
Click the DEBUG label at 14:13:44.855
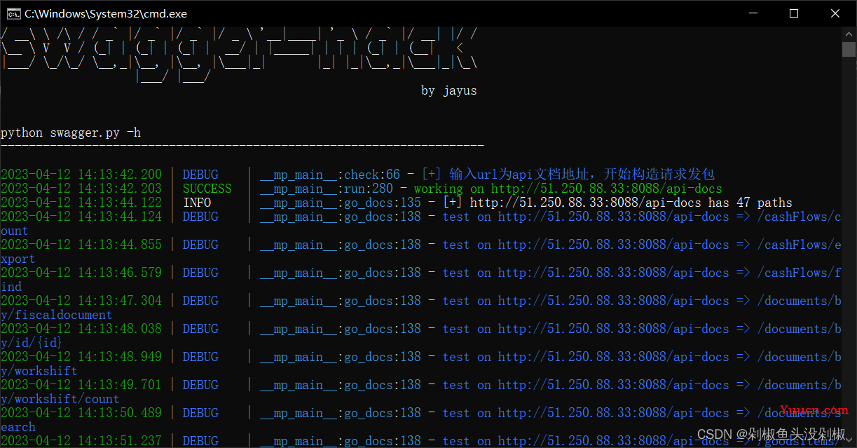[200, 245]
